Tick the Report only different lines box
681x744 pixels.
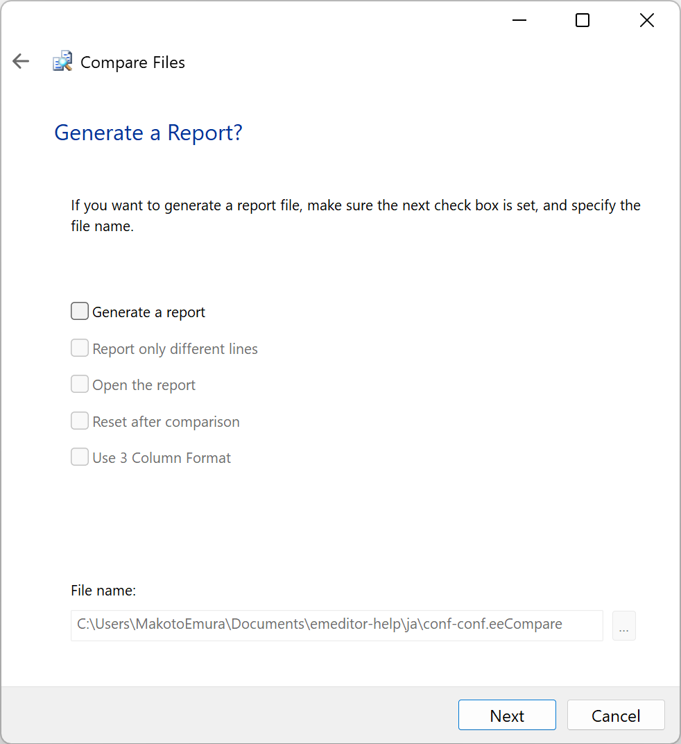click(80, 348)
